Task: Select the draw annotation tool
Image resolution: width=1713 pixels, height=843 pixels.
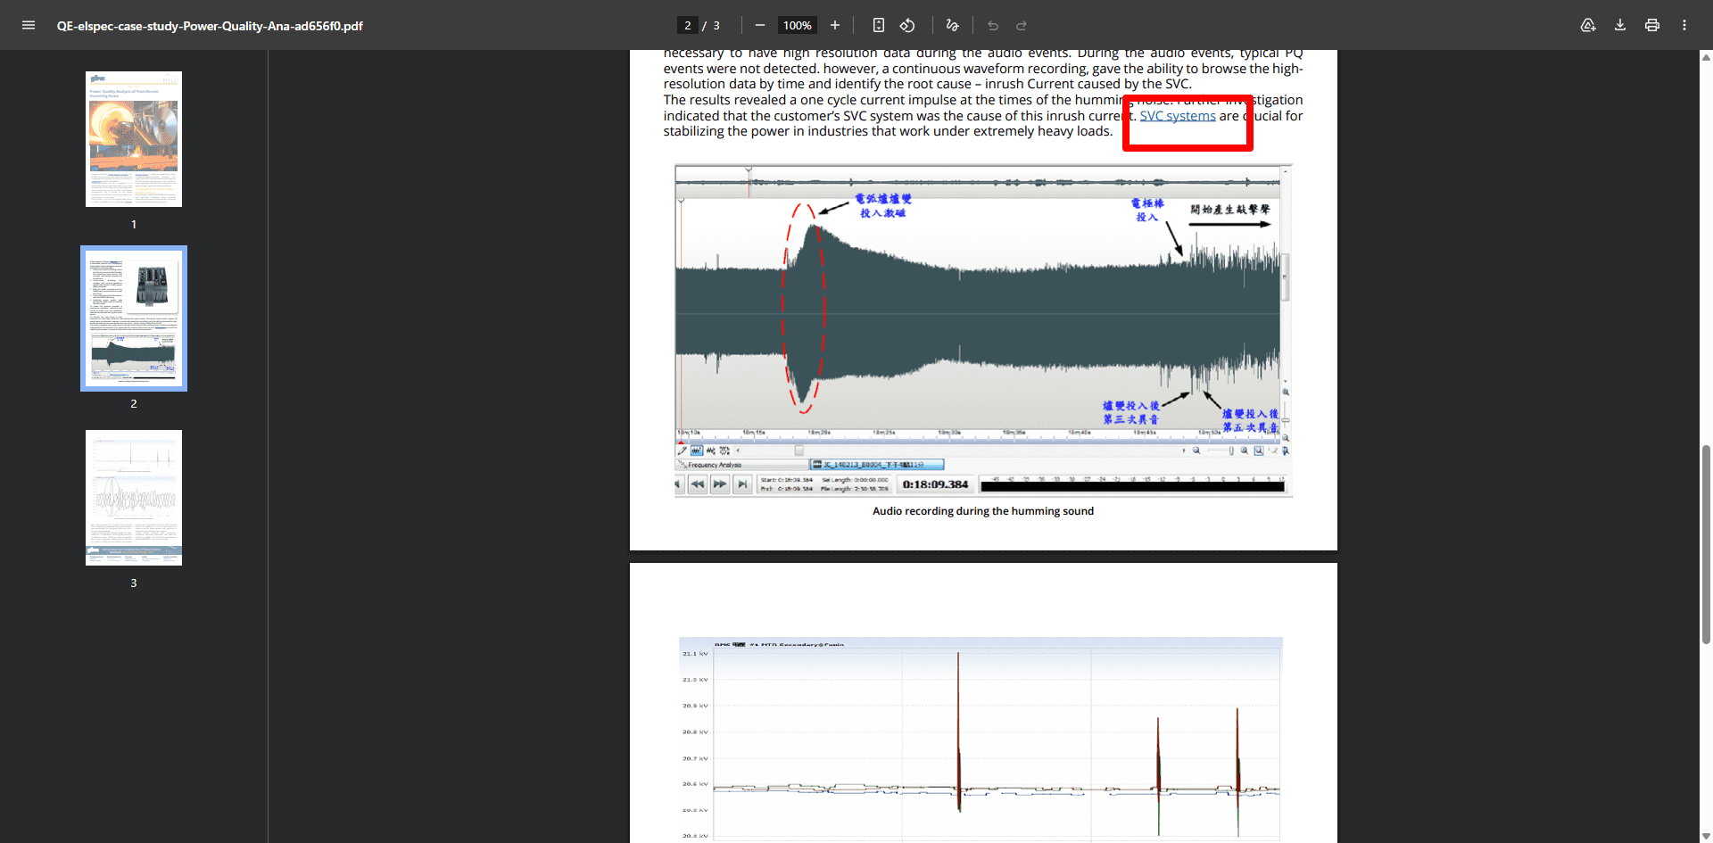Action: coord(953,25)
